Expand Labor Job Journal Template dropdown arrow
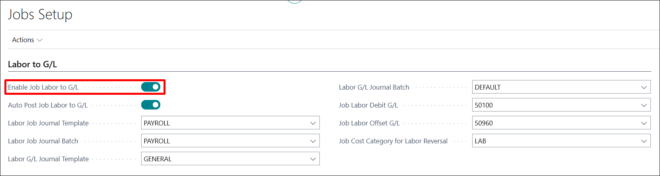This screenshot has width=660, height=176. 313,123
